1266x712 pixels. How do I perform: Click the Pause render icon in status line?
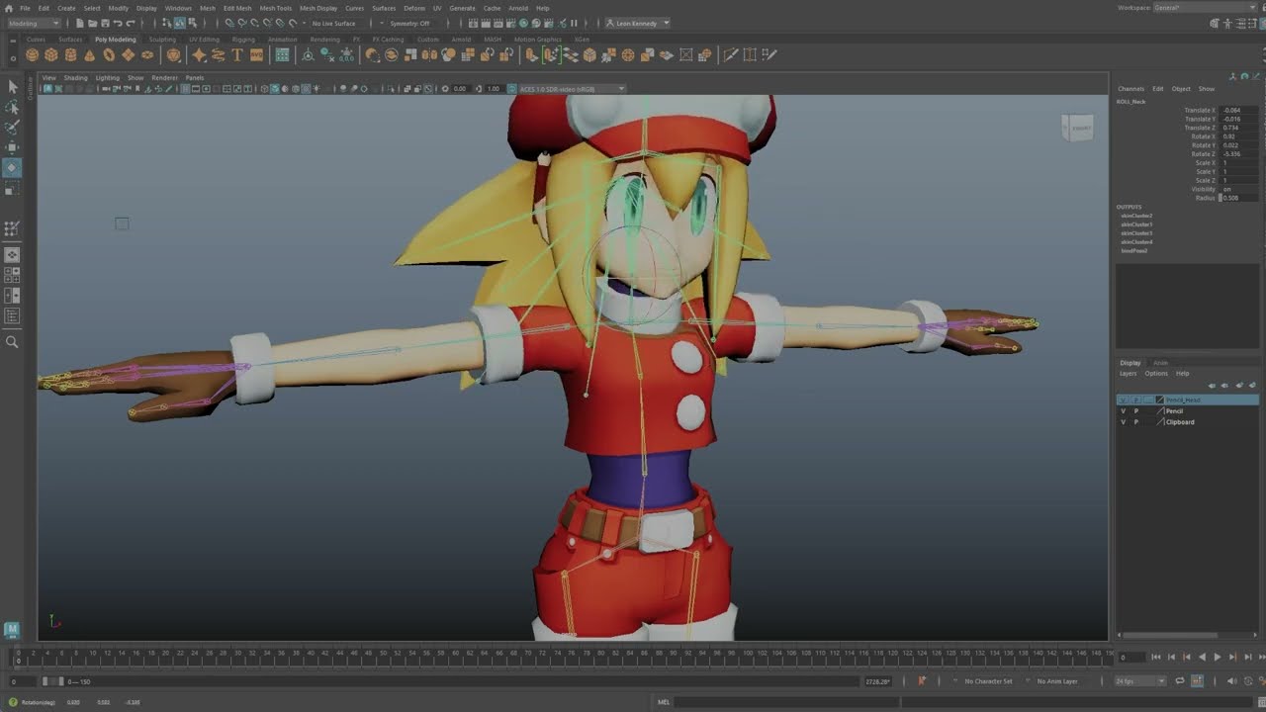(x=574, y=23)
